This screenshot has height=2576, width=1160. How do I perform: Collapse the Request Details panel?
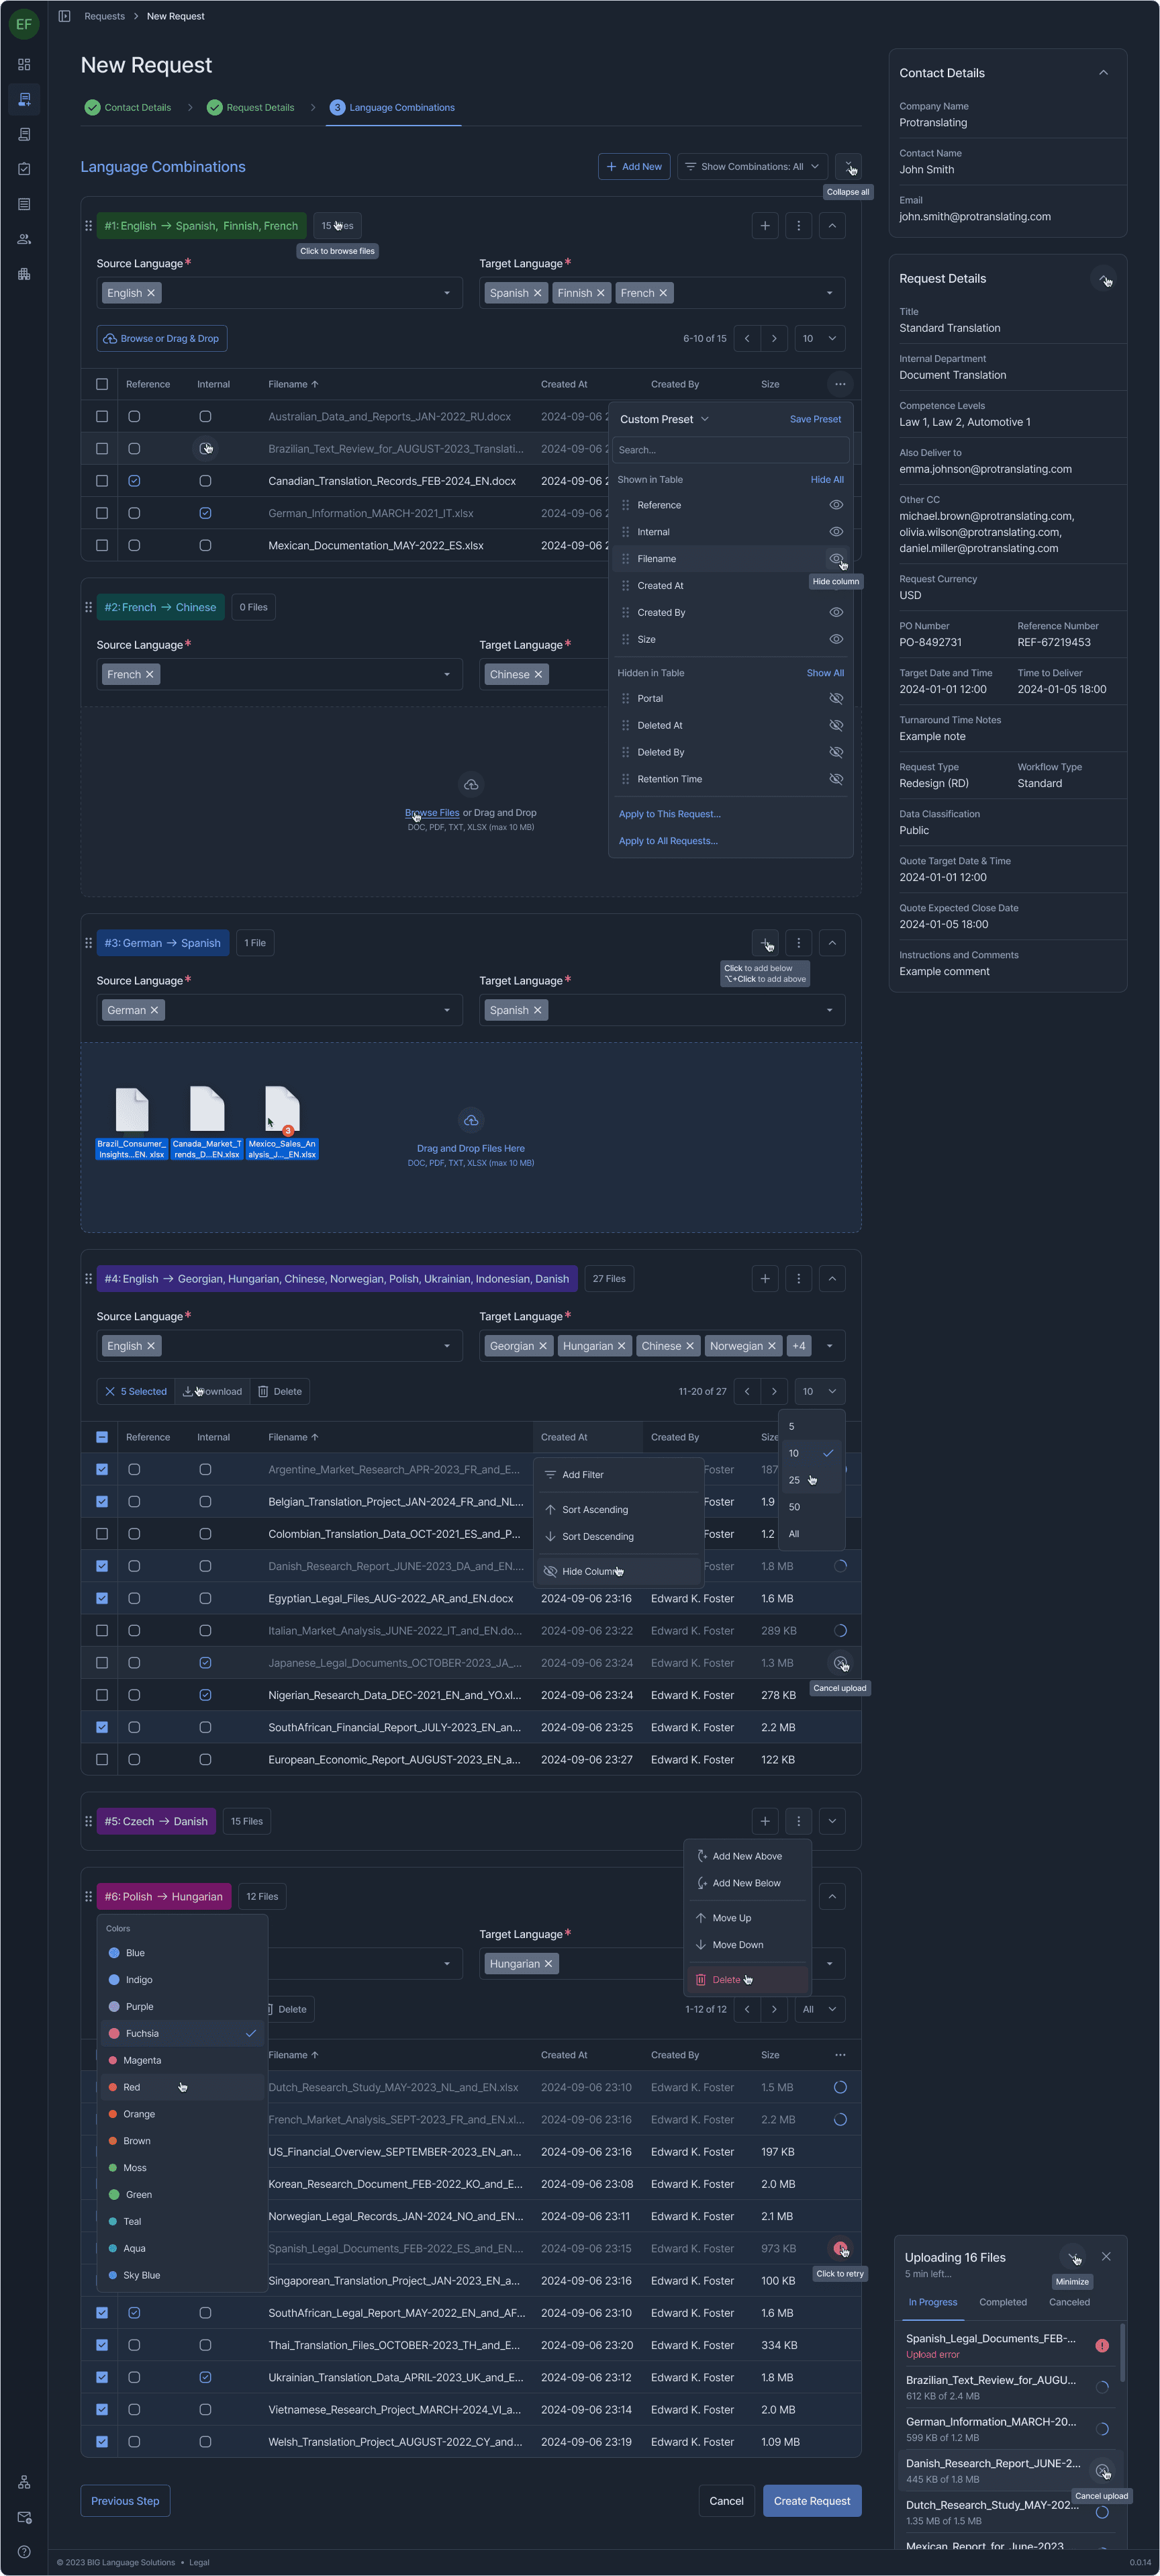coord(1103,279)
